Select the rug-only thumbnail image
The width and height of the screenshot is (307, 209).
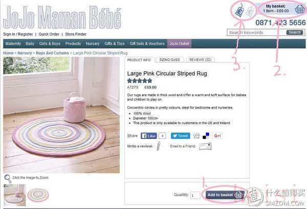click(x=38, y=195)
